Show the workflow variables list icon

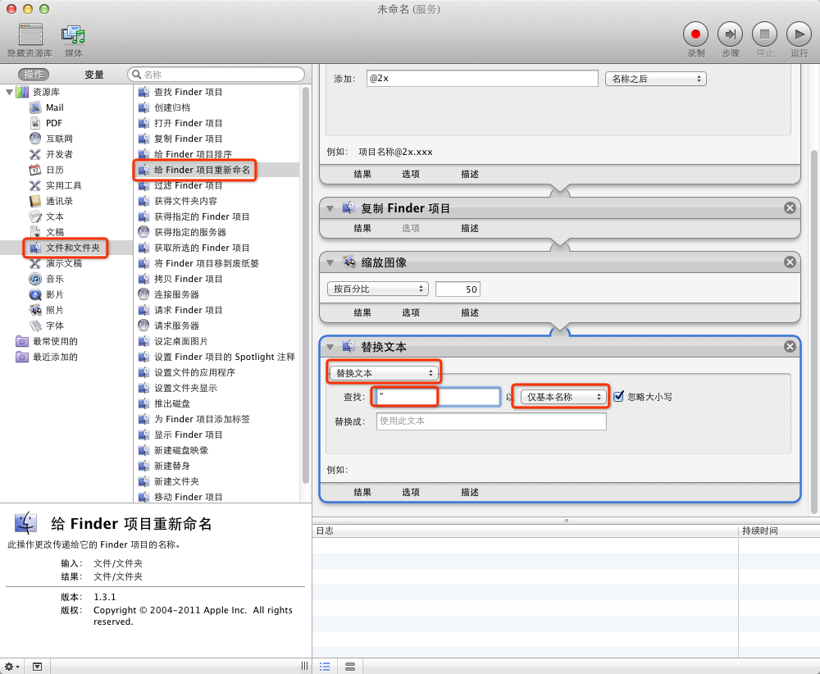pyautogui.click(x=350, y=667)
